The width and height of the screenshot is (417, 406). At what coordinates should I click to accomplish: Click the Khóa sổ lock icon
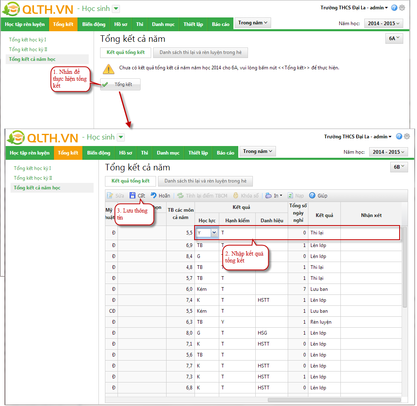[x=235, y=195]
